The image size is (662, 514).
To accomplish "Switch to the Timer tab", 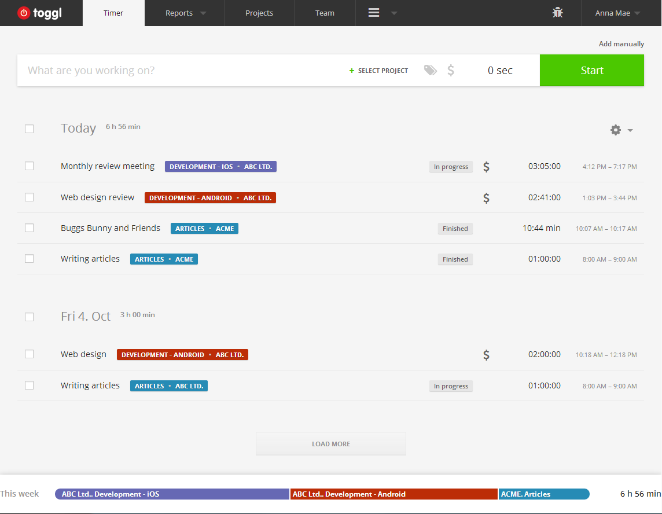I will (x=113, y=13).
